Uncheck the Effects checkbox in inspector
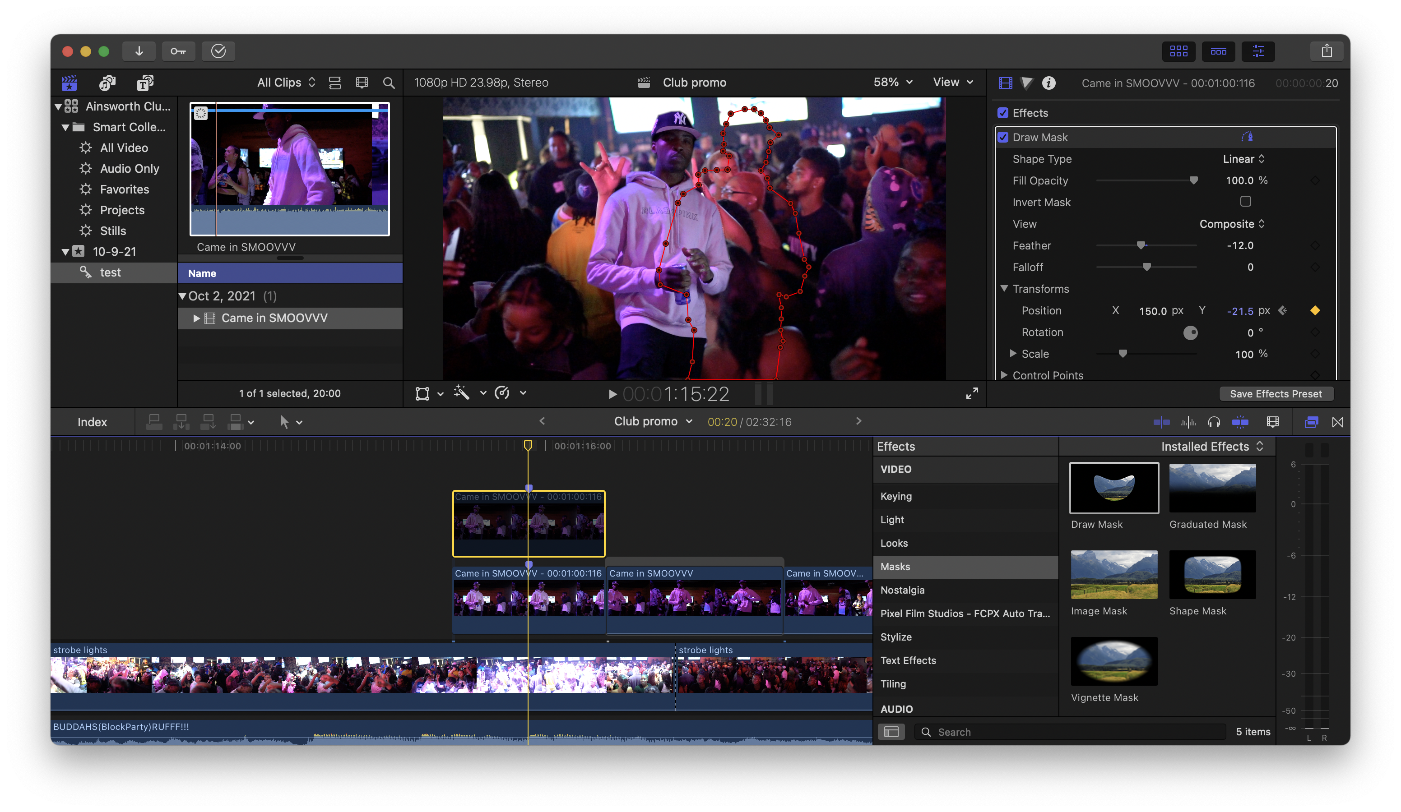Screen dimensions: 1401x812 [1003, 113]
